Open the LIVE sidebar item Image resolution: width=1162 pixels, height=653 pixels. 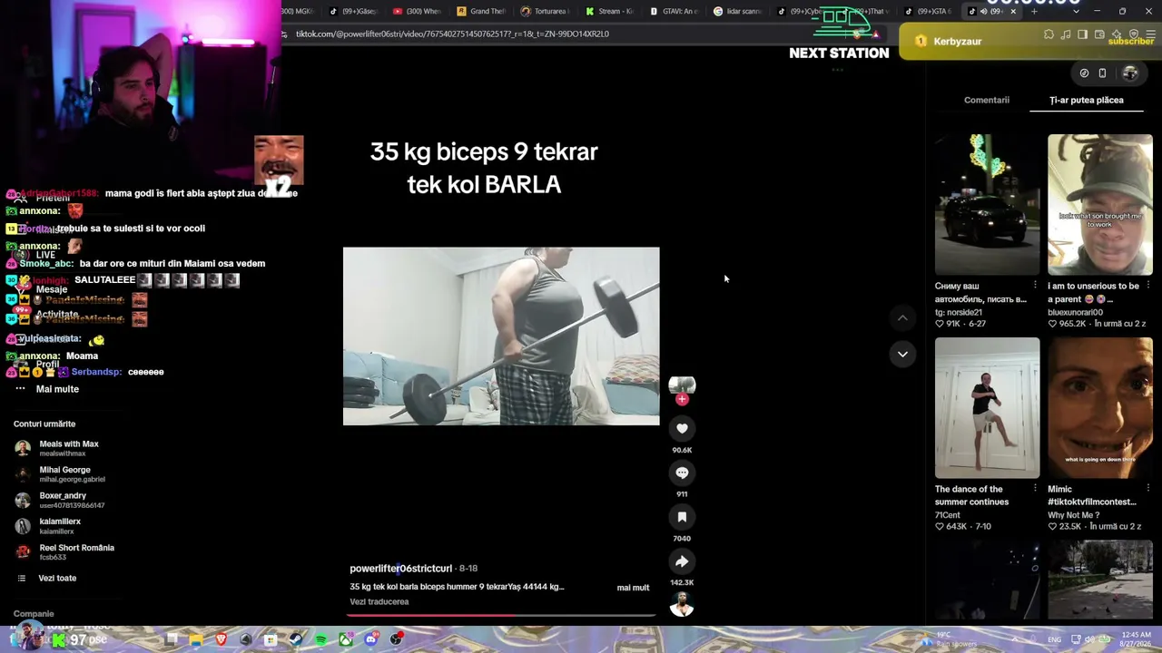(45, 255)
